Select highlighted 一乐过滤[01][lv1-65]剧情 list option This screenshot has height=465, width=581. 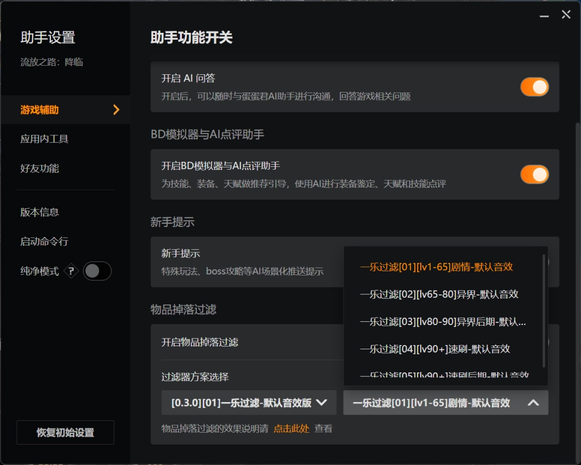click(x=436, y=267)
